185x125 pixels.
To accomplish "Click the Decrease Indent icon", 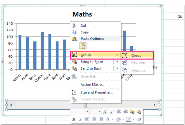I will tap(119, 111).
